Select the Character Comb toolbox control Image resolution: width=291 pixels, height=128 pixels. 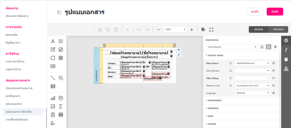[53, 66]
